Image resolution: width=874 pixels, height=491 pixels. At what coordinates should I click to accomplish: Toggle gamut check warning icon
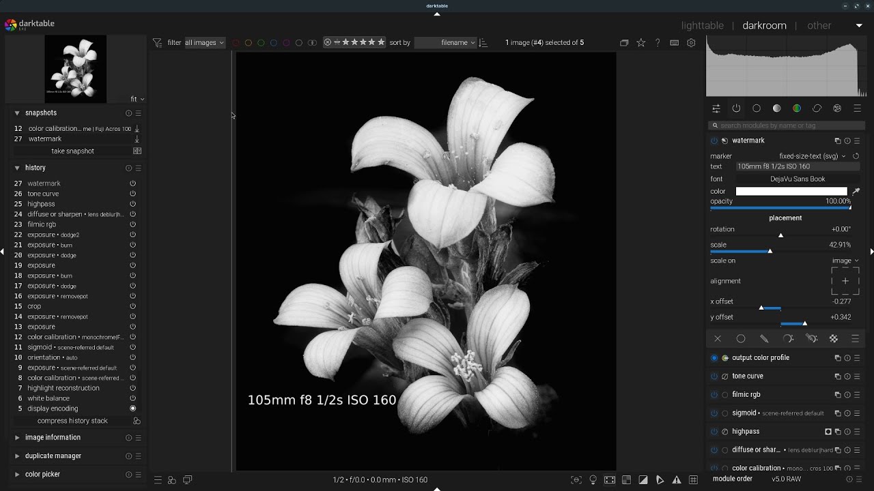pyautogui.click(x=677, y=480)
